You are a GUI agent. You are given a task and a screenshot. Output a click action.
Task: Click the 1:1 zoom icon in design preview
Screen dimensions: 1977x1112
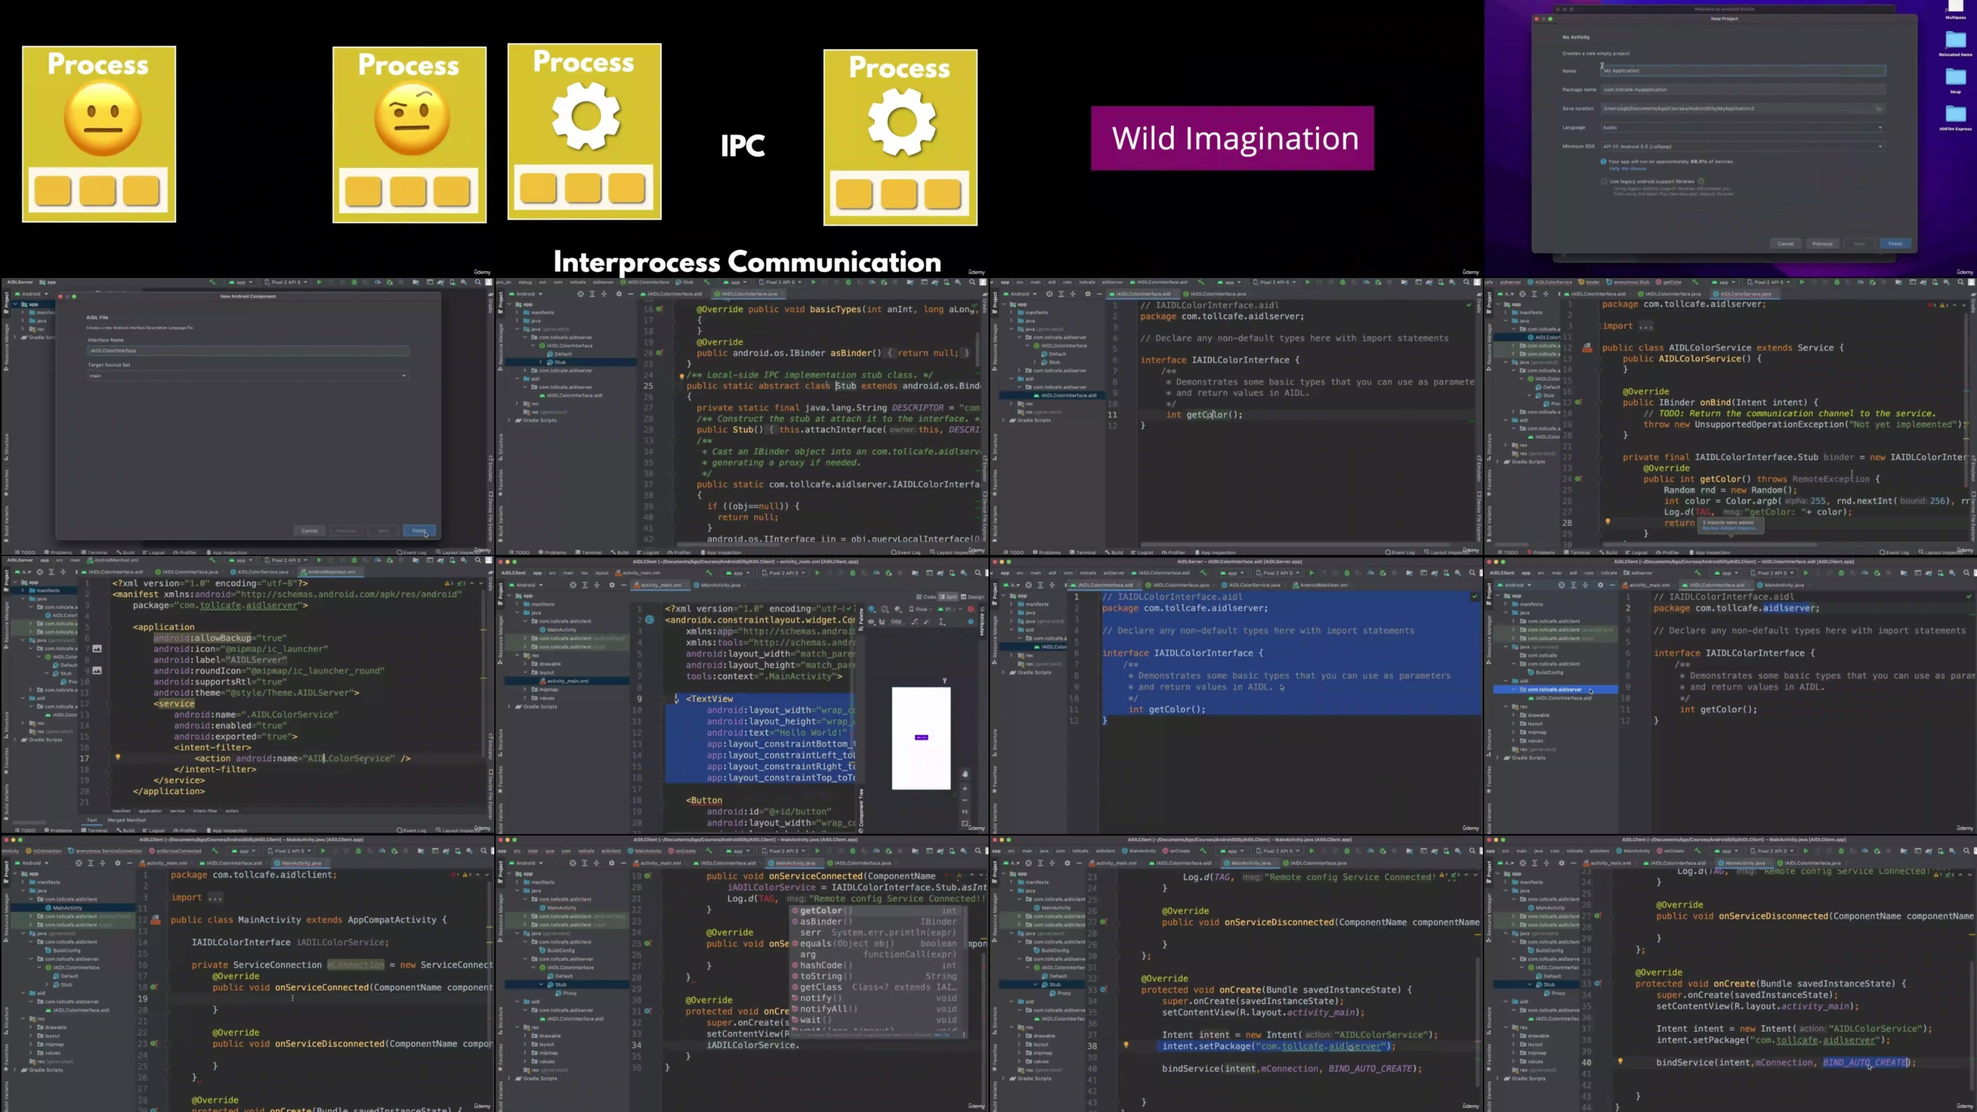tap(964, 812)
